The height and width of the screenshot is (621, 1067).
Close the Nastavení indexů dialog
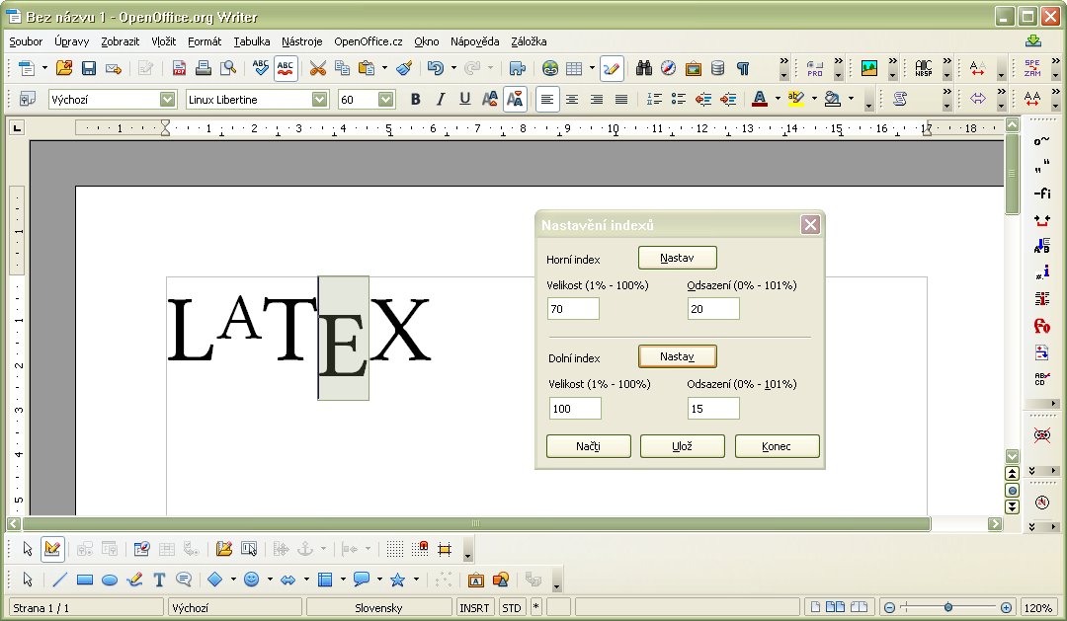(810, 224)
